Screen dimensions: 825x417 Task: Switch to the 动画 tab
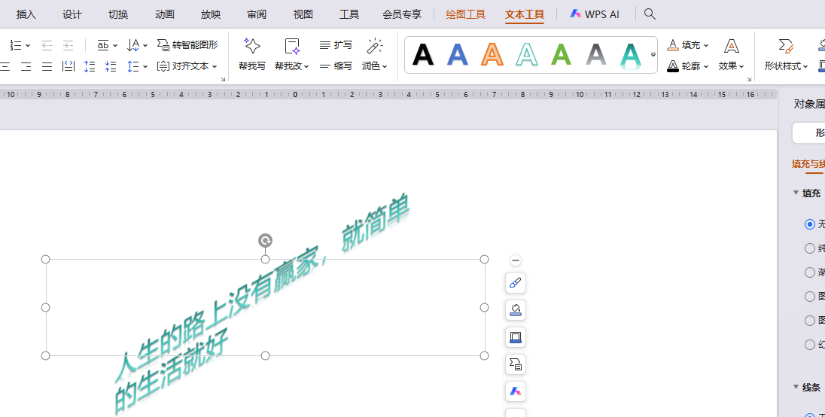[165, 14]
